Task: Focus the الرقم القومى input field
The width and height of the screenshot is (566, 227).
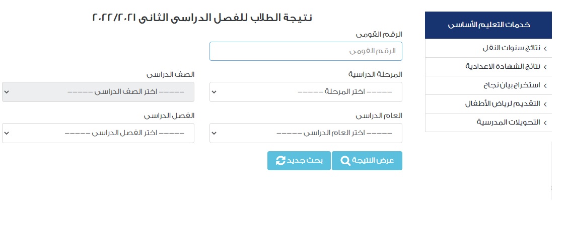Action: point(306,51)
